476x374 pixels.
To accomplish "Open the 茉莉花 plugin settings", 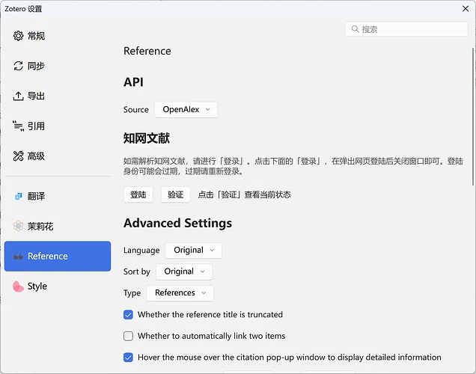I will coord(58,227).
